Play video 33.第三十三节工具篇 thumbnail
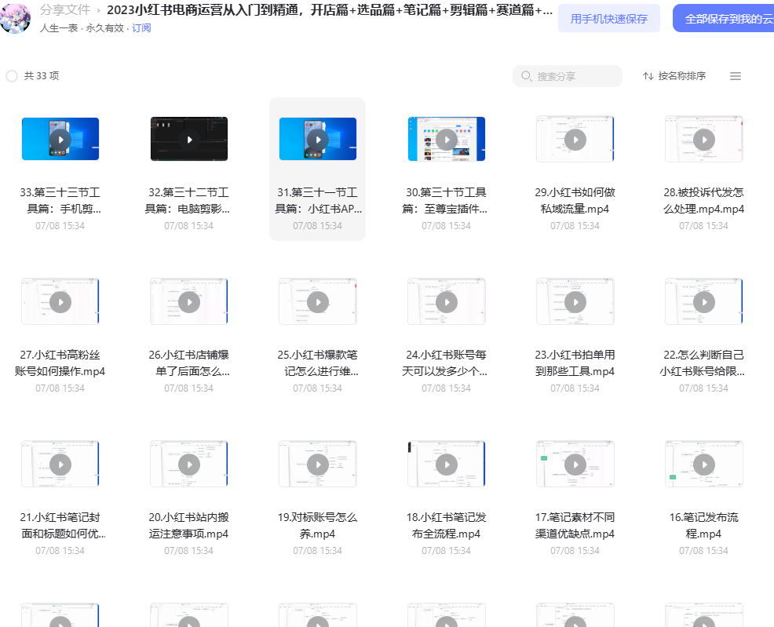Viewport: 774px width, 627px height. click(60, 139)
